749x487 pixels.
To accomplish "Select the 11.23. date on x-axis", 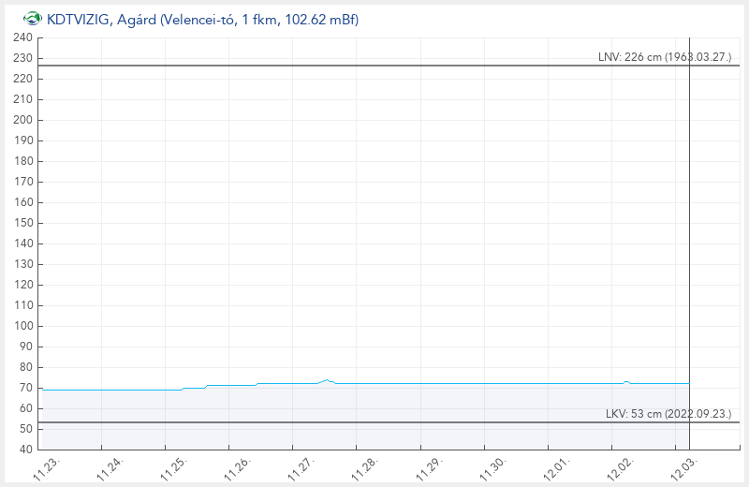I will pyautogui.click(x=46, y=467).
